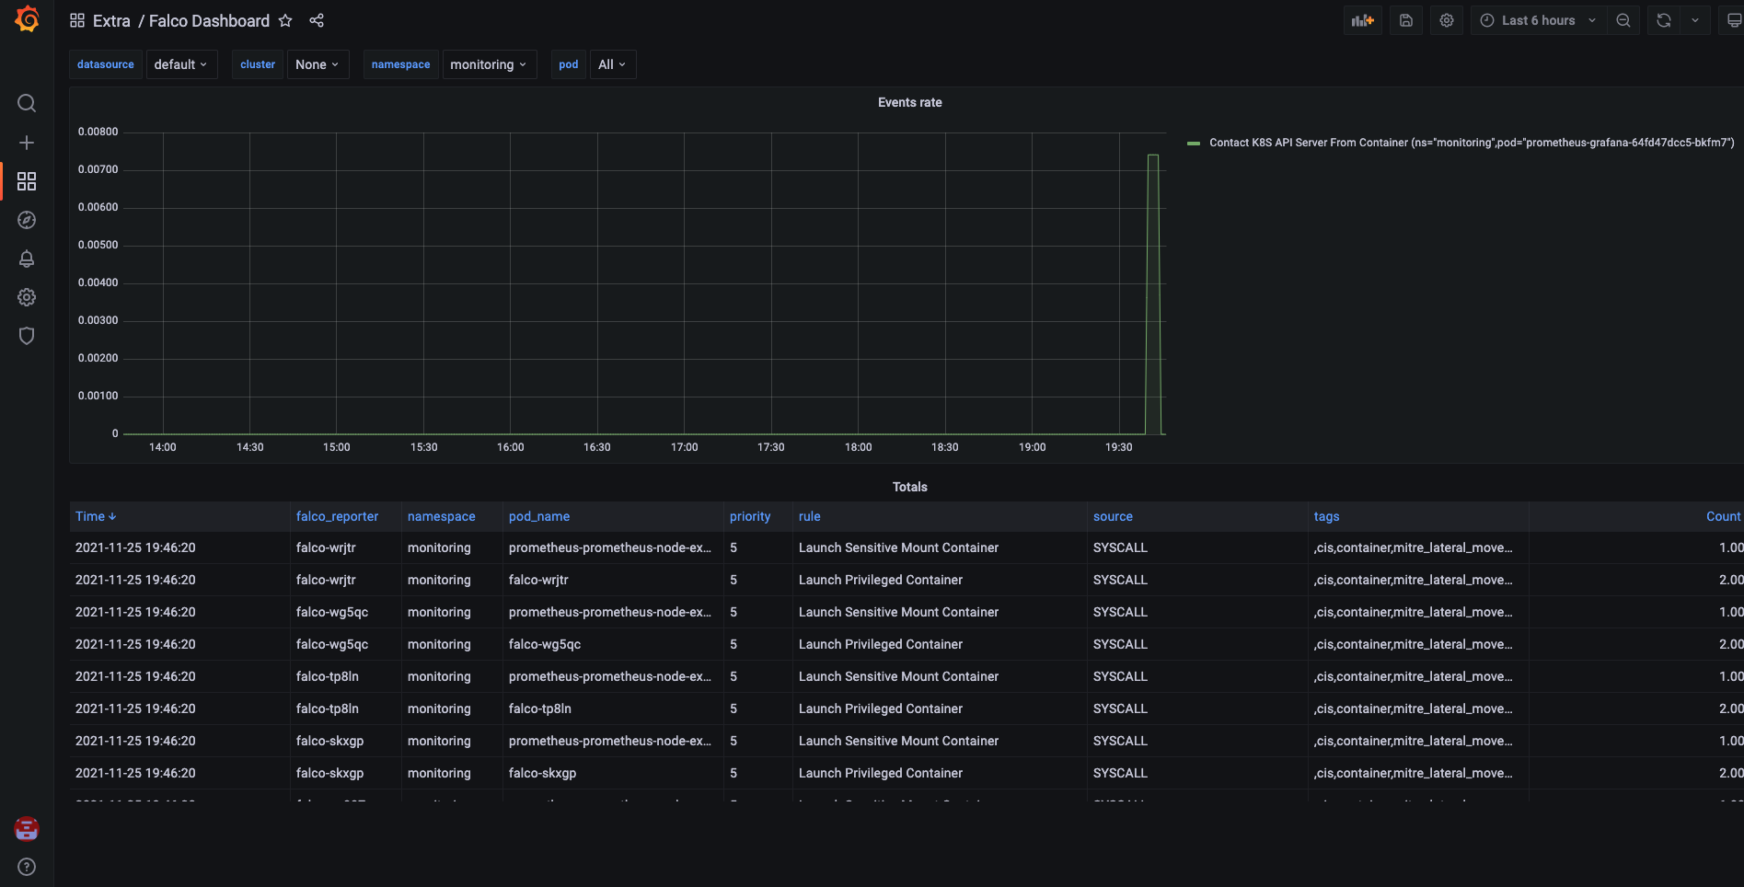Open the refresh interval dropdown arrow
The image size is (1744, 887).
tap(1695, 20)
